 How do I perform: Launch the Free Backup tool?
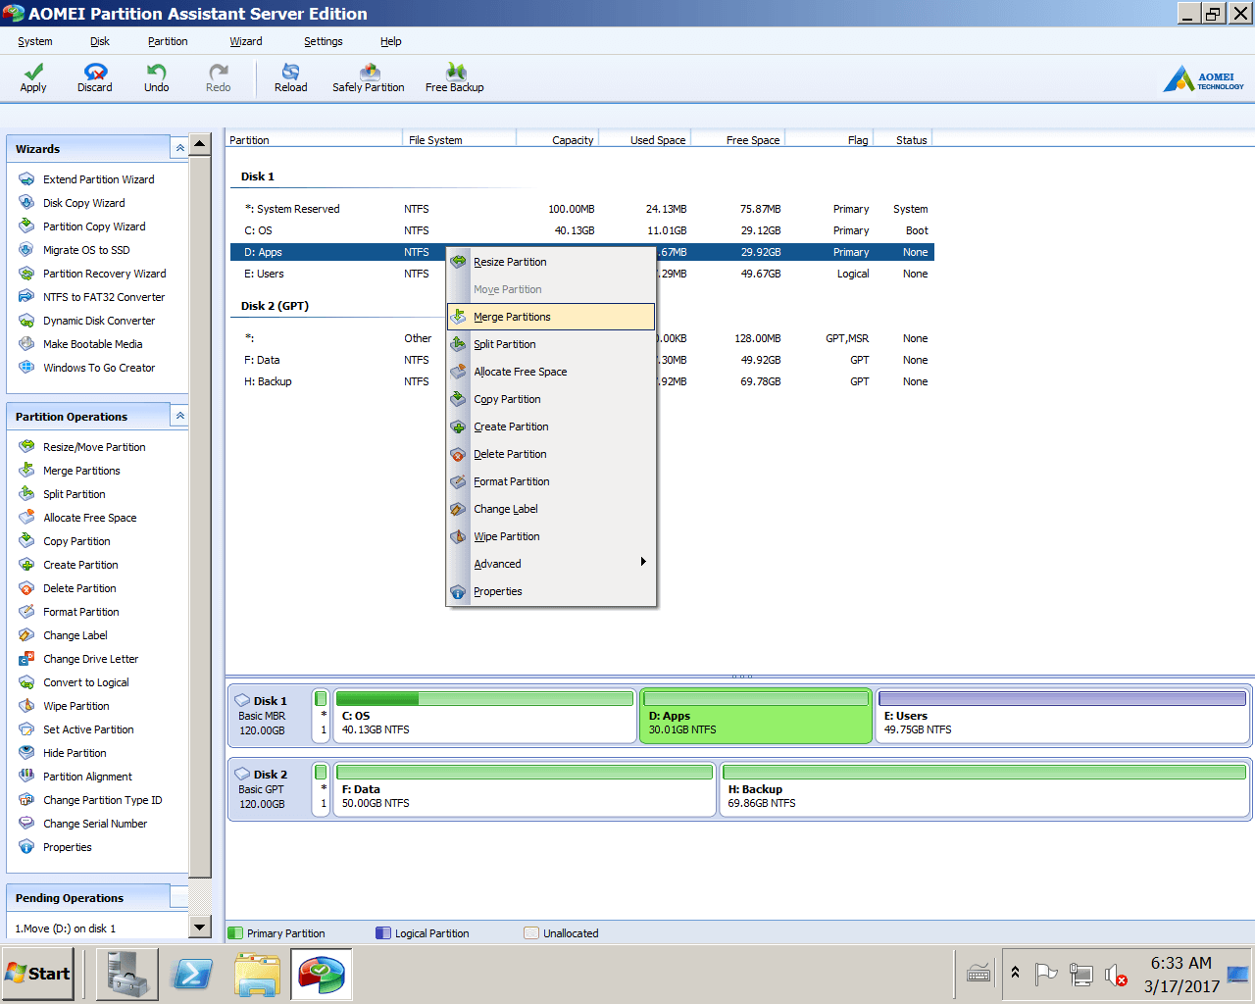tap(454, 77)
